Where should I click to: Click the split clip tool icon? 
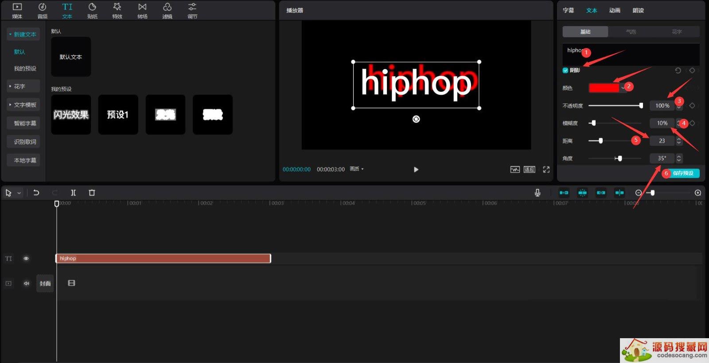pyautogui.click(x=74, y=193)
